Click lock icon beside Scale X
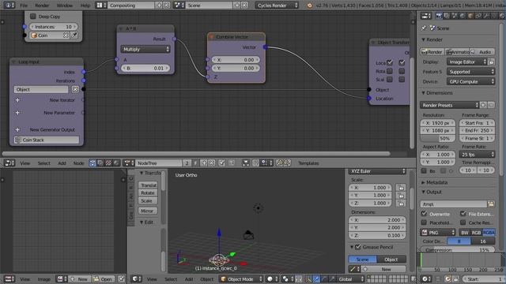 401,188
